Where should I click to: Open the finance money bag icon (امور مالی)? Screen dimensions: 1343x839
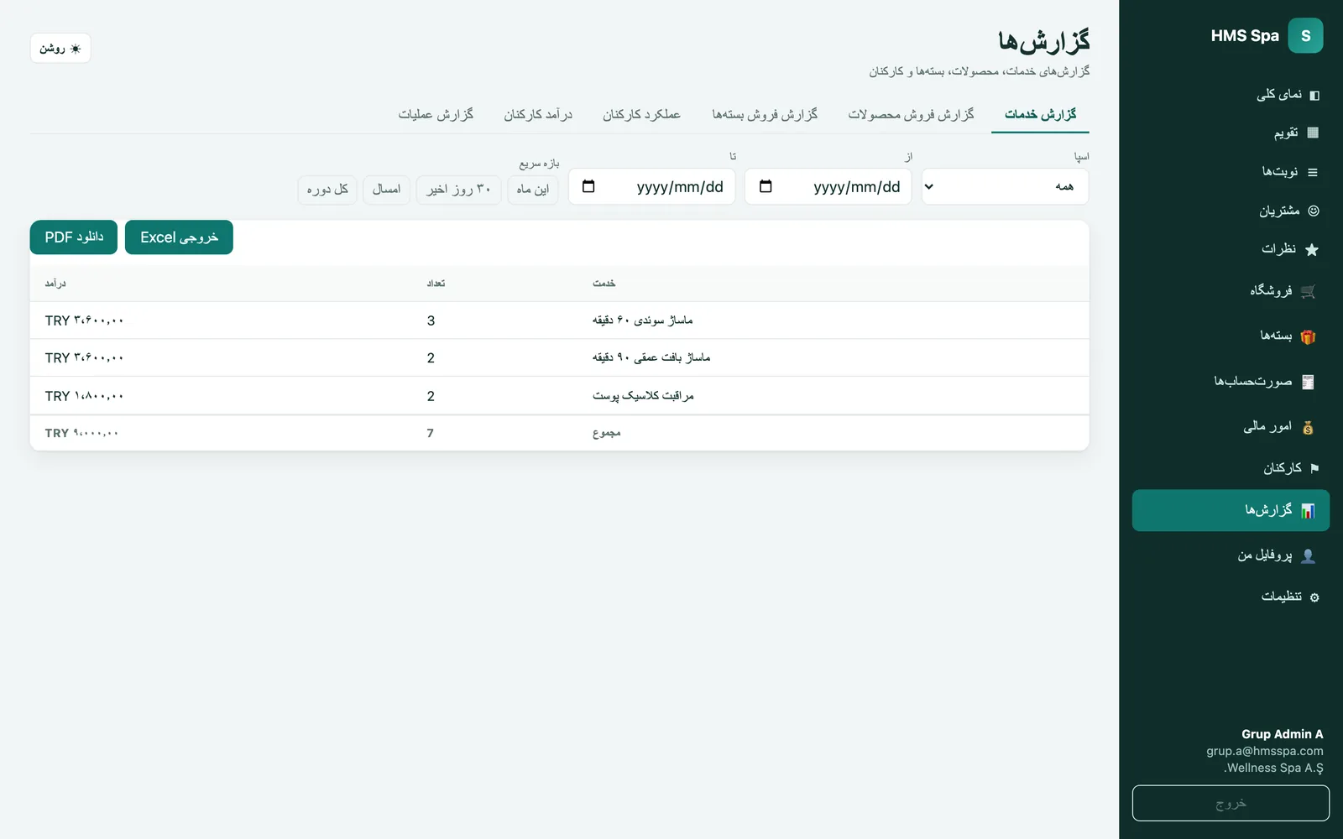click(x=1308, y=427)
